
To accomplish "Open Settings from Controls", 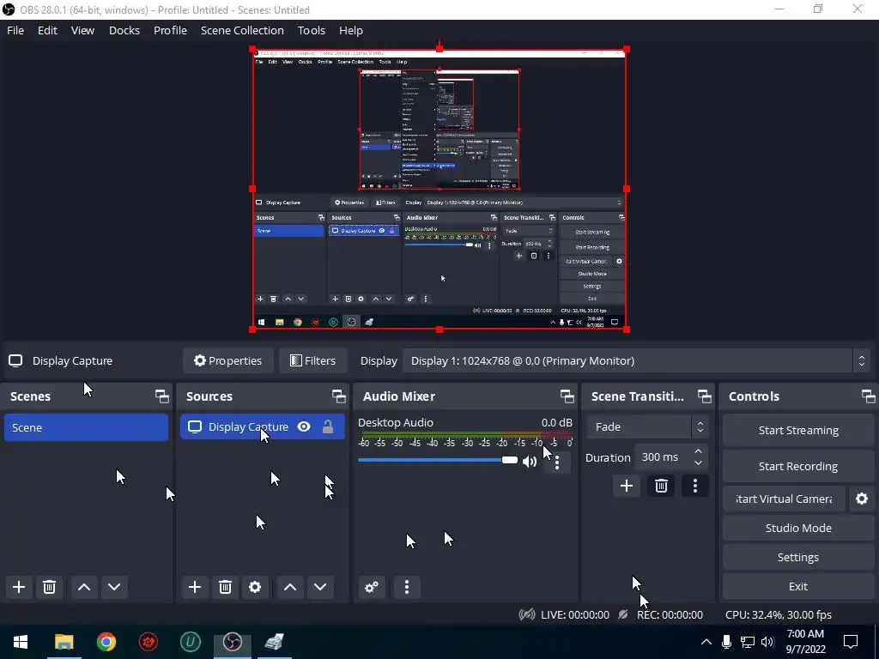I will pos(798,557).
